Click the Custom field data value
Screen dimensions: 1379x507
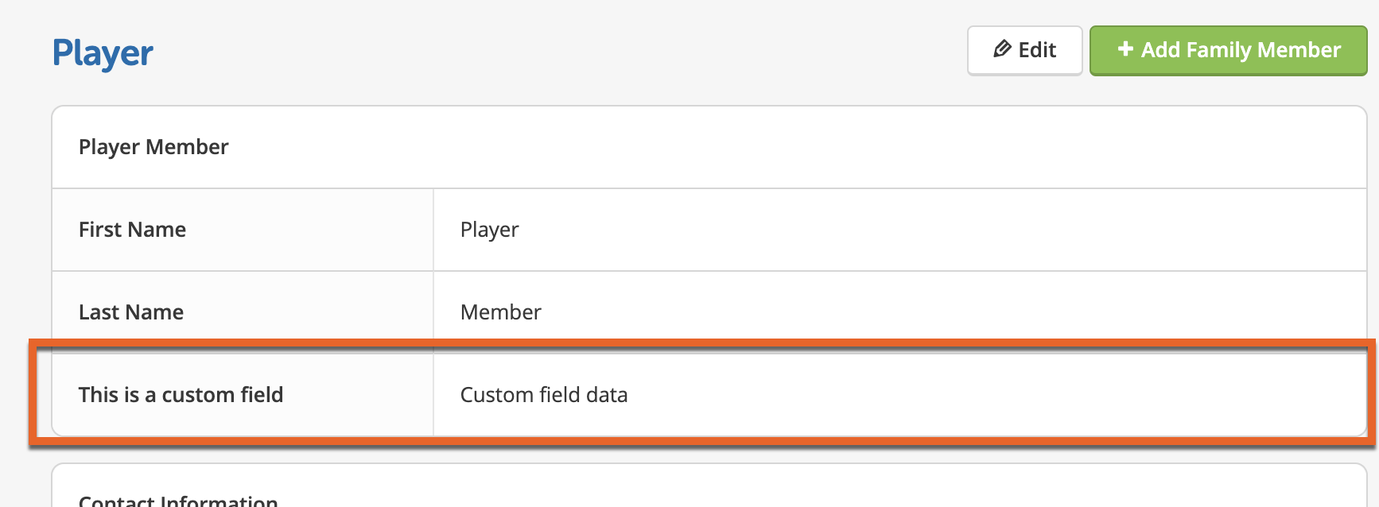(x=544, y=395)
